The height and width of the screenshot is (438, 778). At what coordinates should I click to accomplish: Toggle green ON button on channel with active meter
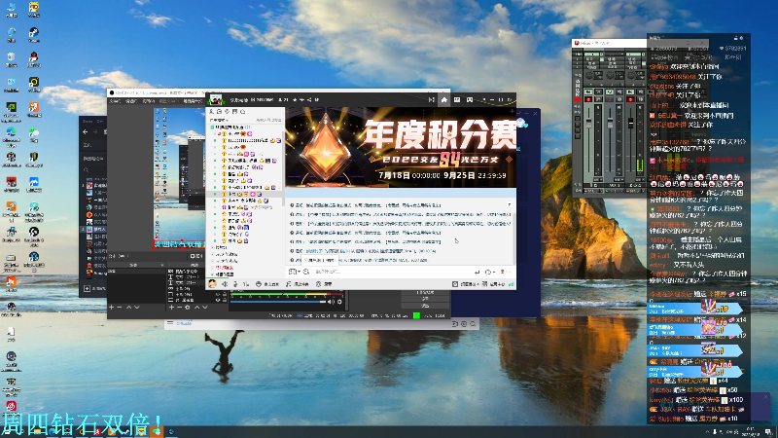tap(630, 92)
